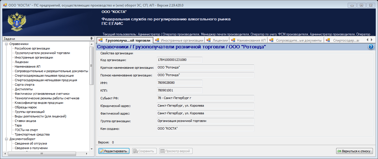This screenshot has height=159, width=378.
Task: Click tree scrollbar up arrow
Action: 91,44
